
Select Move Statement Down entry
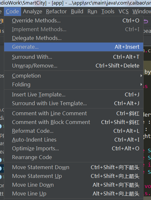[x=74, y=167]
